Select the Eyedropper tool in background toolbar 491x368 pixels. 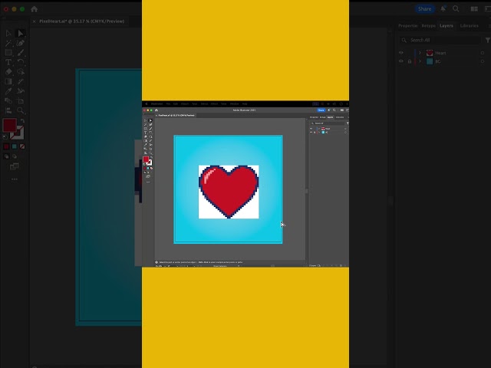(x=8, y=91)
